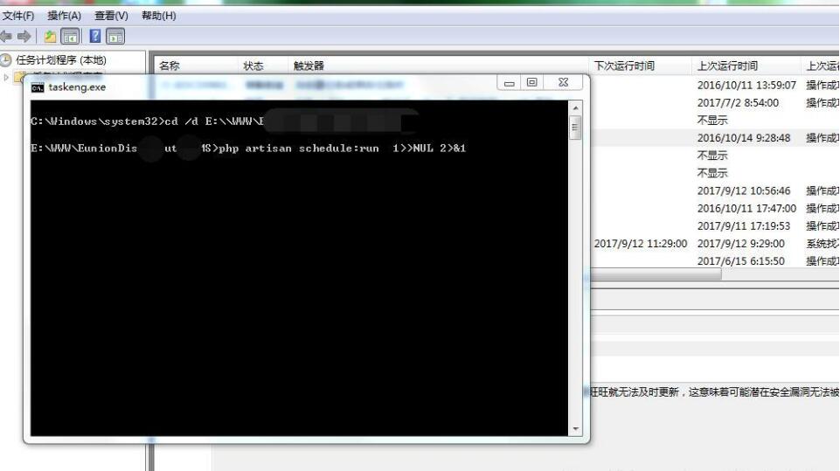Click console scrollbar down arrow
Viewport: 840px width, 471px height.
coord(575,429)
